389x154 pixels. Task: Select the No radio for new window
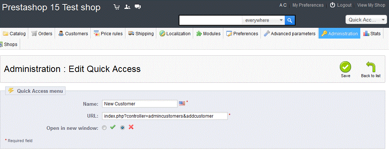click(x=122, y=128)
